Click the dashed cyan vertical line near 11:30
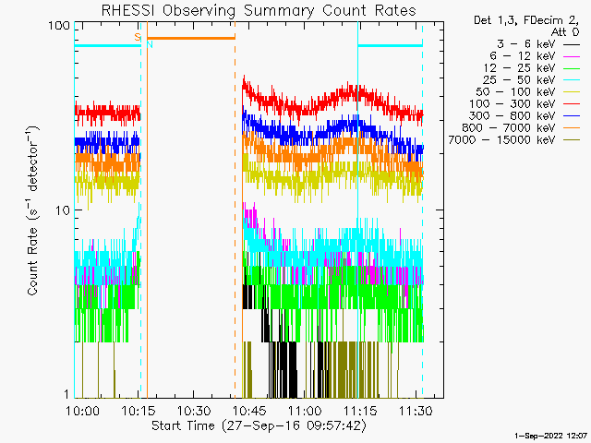 (422, 210)
